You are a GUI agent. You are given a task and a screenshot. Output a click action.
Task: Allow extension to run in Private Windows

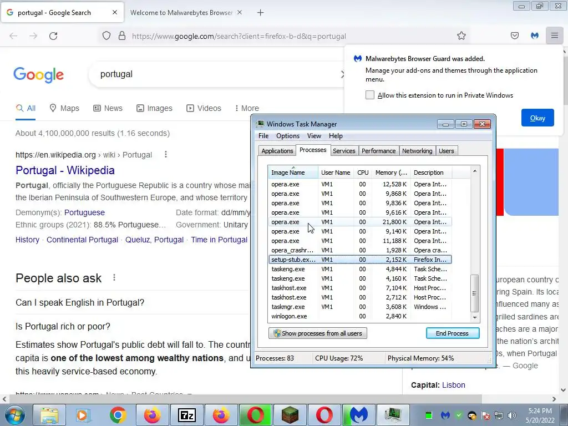click(x=370, y=95)
